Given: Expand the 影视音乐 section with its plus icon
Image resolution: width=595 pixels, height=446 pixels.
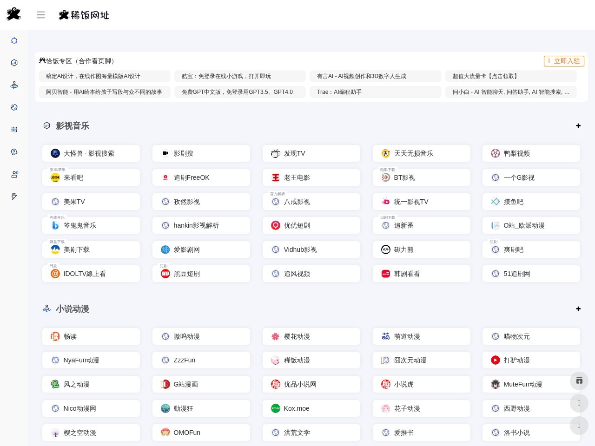Looking at the screenshot, I should pos(578,125).
